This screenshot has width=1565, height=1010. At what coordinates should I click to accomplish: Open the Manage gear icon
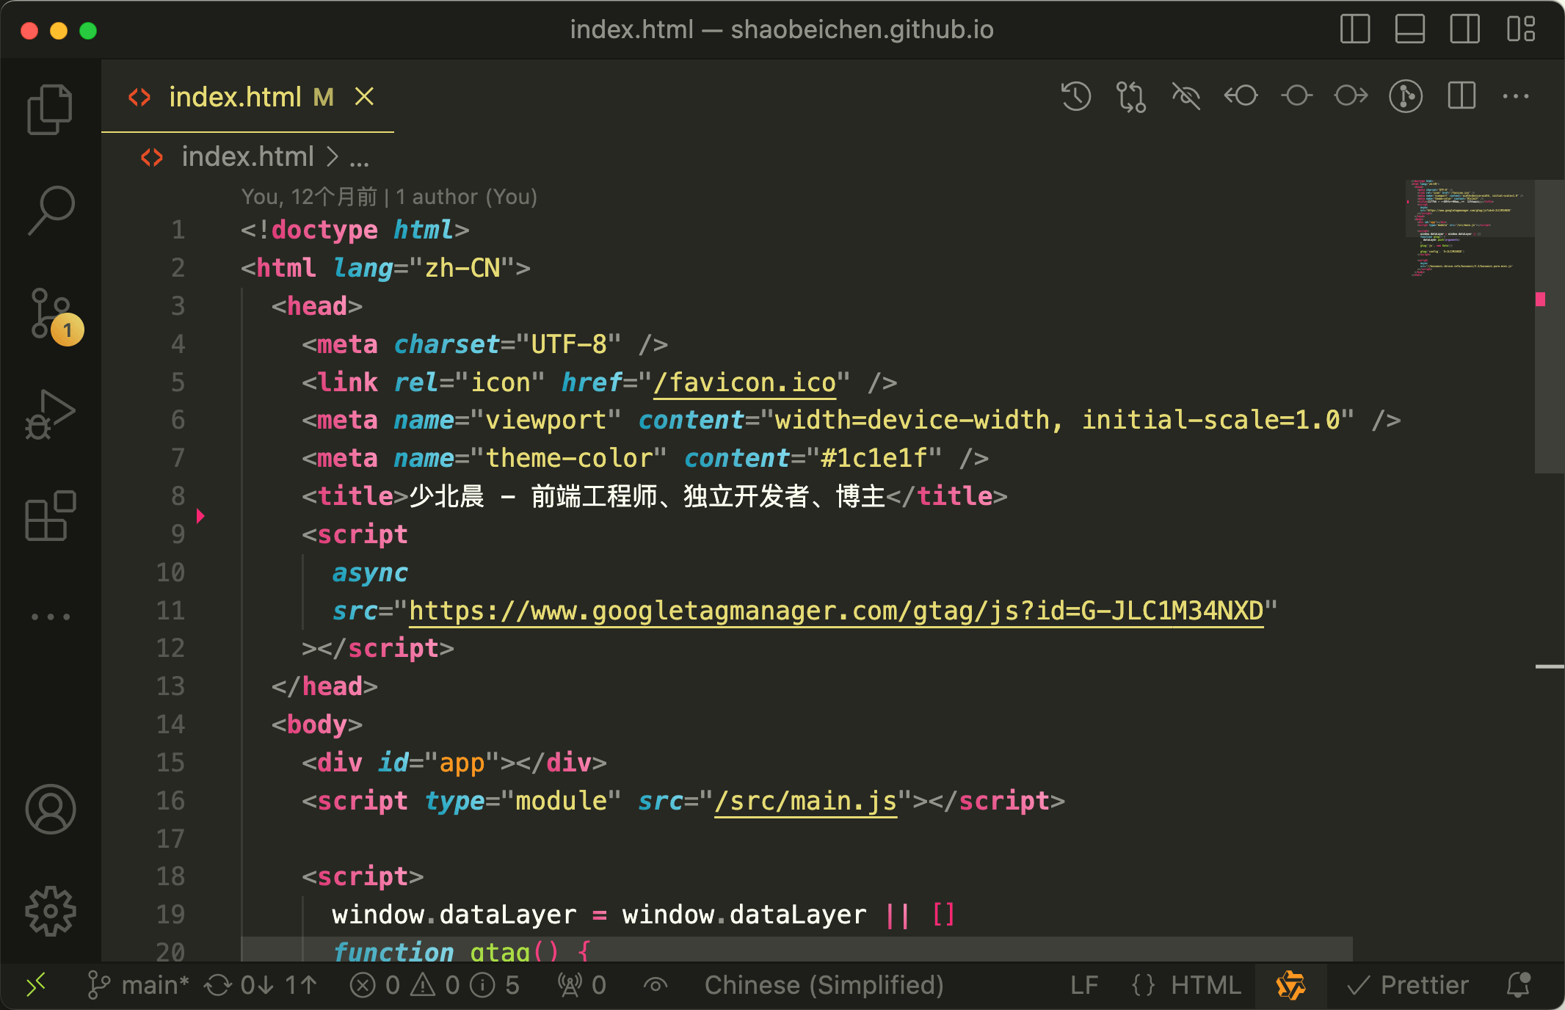point(50,911)
